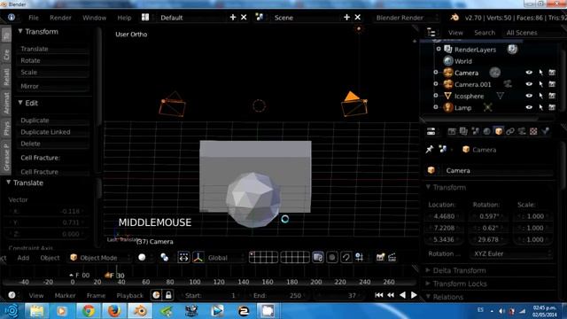The height and width of the screenshot is (319, 567).
Task: Click the Delete button
Action: 53,144
